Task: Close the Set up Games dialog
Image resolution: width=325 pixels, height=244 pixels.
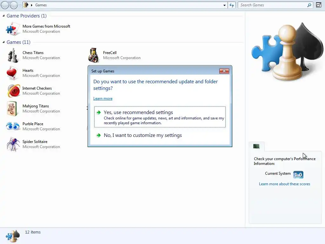Action: pyautogui.click(x=224, y=71)
